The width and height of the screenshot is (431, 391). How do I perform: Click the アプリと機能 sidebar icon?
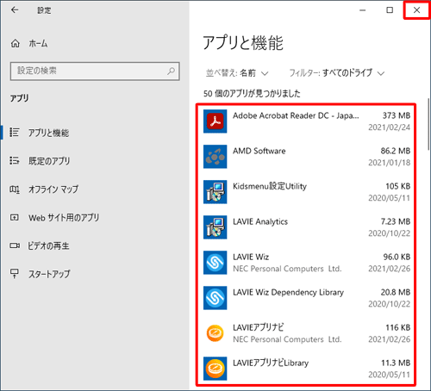tap(15, 133)
